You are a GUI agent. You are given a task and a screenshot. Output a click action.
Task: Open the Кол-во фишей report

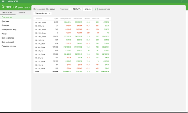coord(16,42)
